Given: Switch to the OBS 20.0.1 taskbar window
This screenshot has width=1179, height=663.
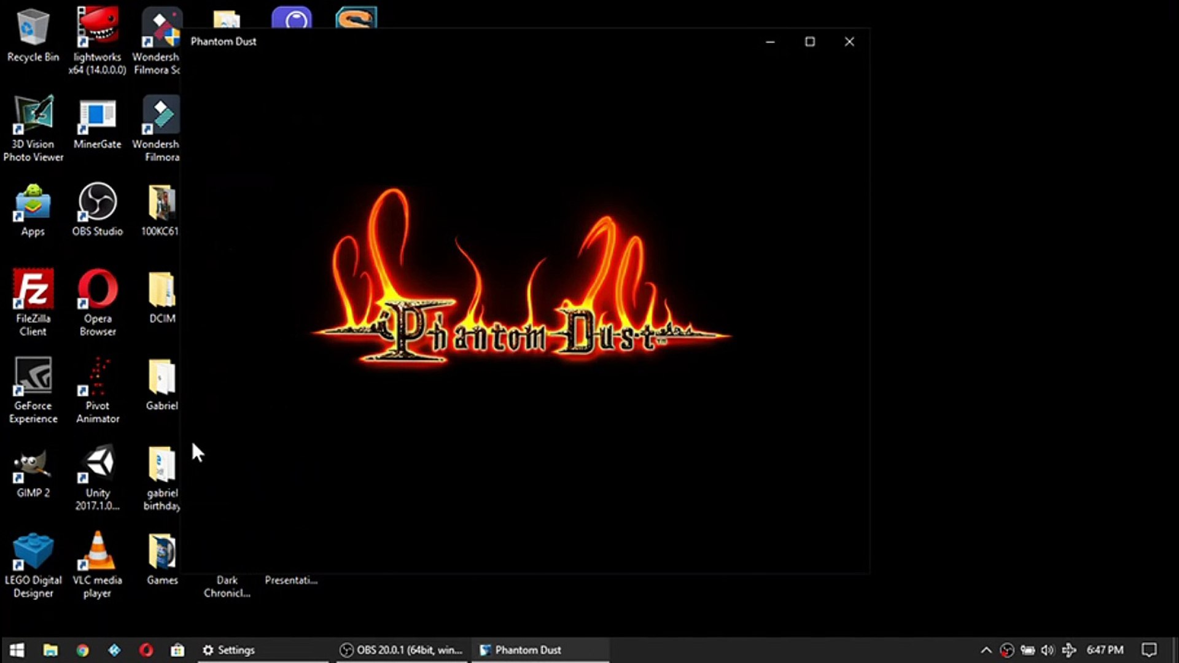Looking at the screenshot, I should (x=403, y=650).
